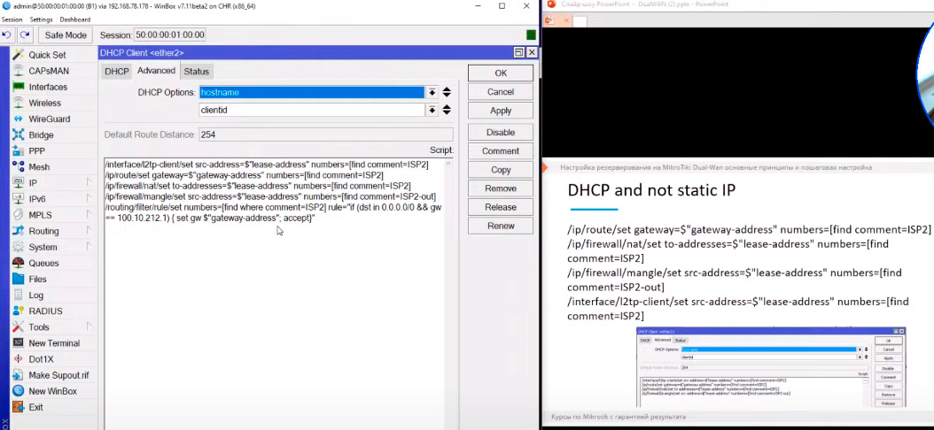The height and width of the screenshot is (430, 934).
Task: Open Quick Set from the sidebar
Action: click(47, 55)
